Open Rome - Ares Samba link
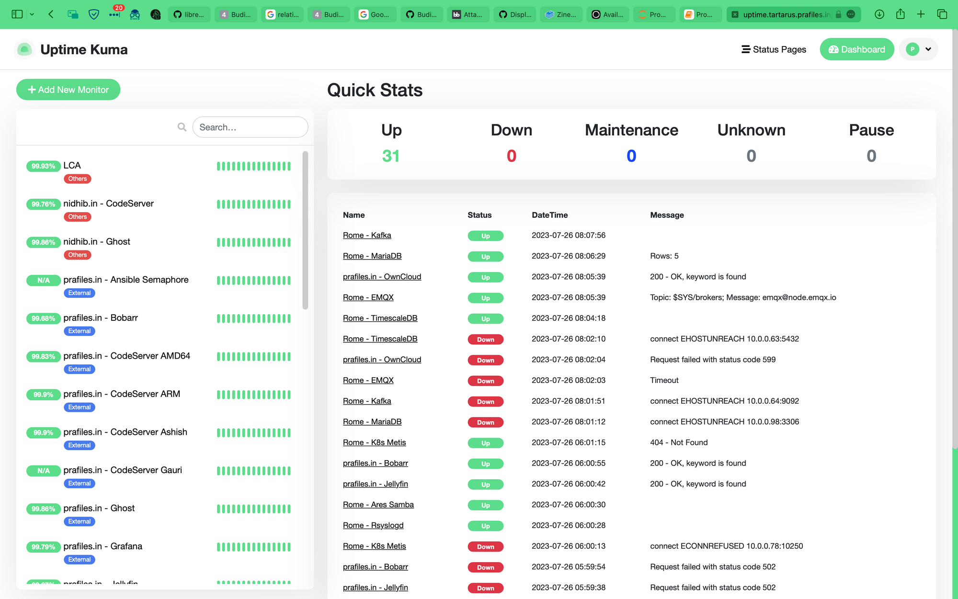Viewport: 958px width, 599px height. 378,505
